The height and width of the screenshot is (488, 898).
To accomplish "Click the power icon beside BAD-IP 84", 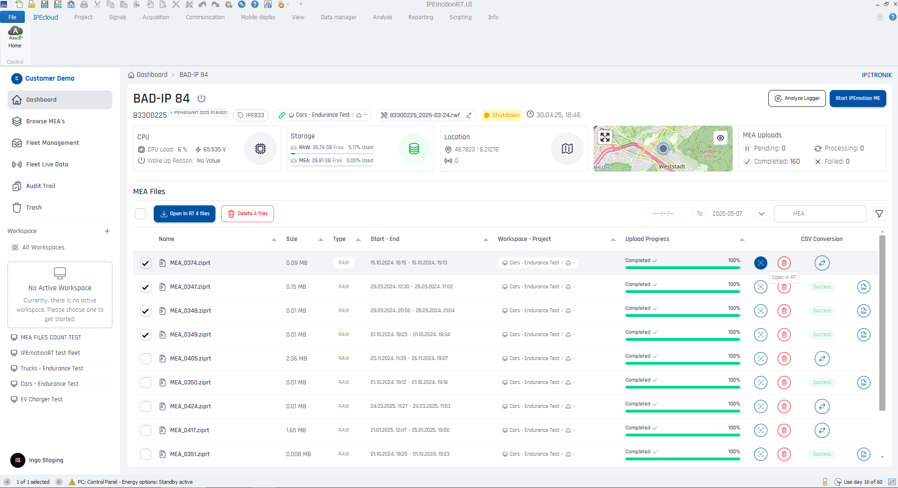I will tap(201, 98).
